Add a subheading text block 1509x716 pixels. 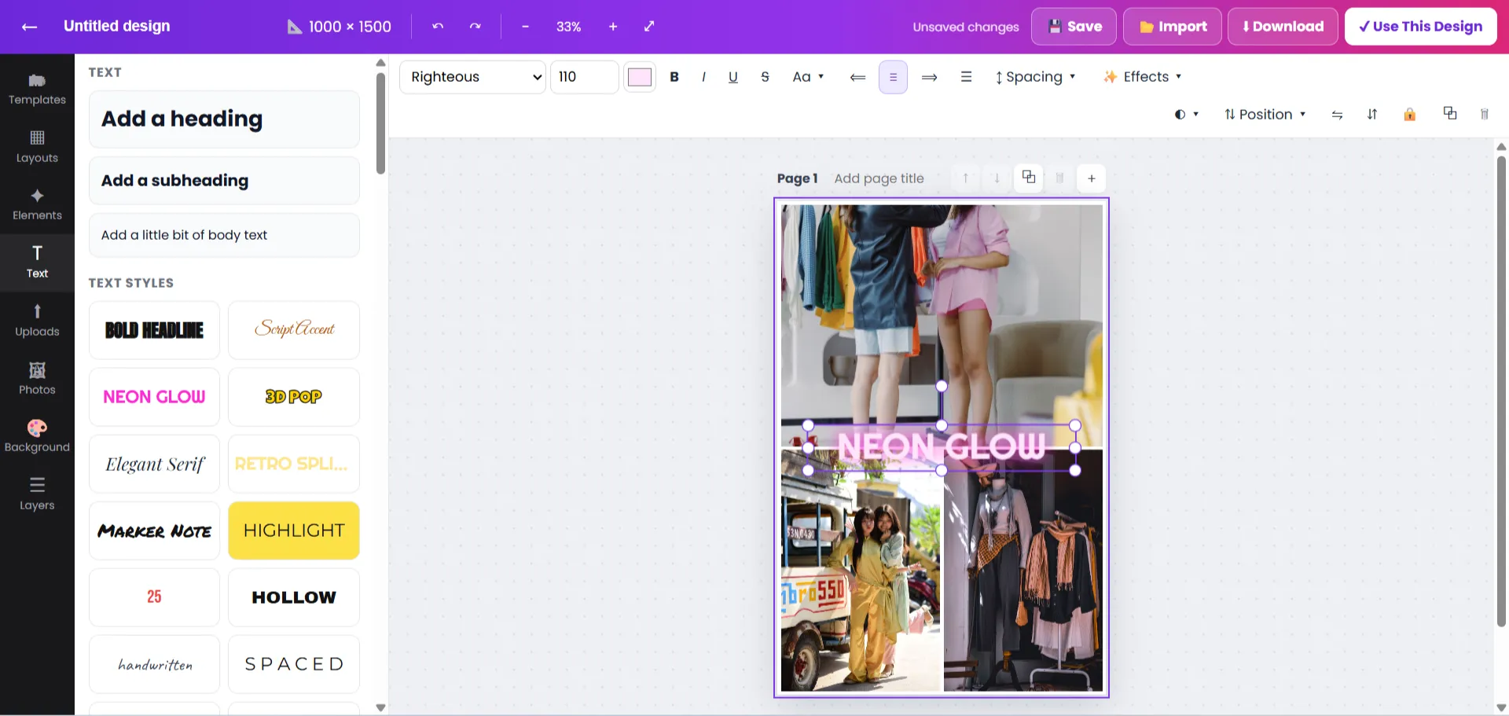click(x=224, y=181)
